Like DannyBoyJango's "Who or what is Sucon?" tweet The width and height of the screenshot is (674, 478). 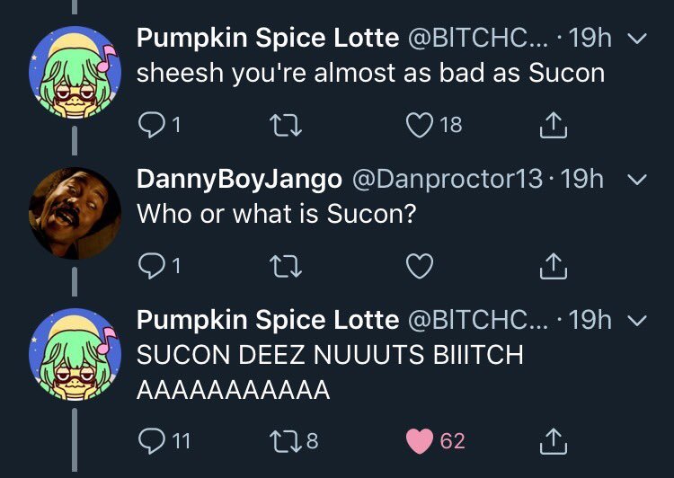click(421, 267)
